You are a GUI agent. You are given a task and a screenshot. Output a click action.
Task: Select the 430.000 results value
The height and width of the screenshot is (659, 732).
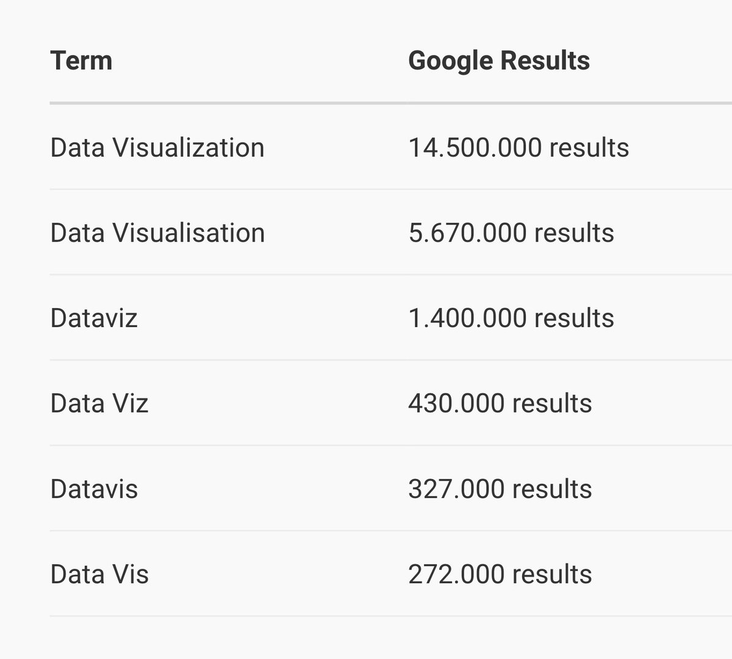point(500,404)
